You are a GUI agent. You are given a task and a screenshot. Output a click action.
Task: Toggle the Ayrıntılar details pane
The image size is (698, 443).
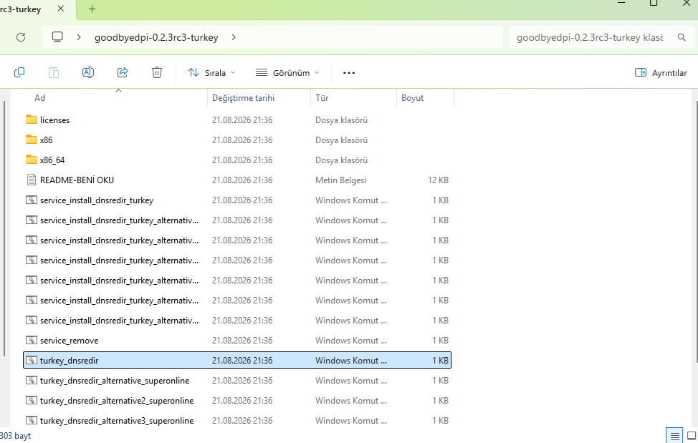pos(661,72)
